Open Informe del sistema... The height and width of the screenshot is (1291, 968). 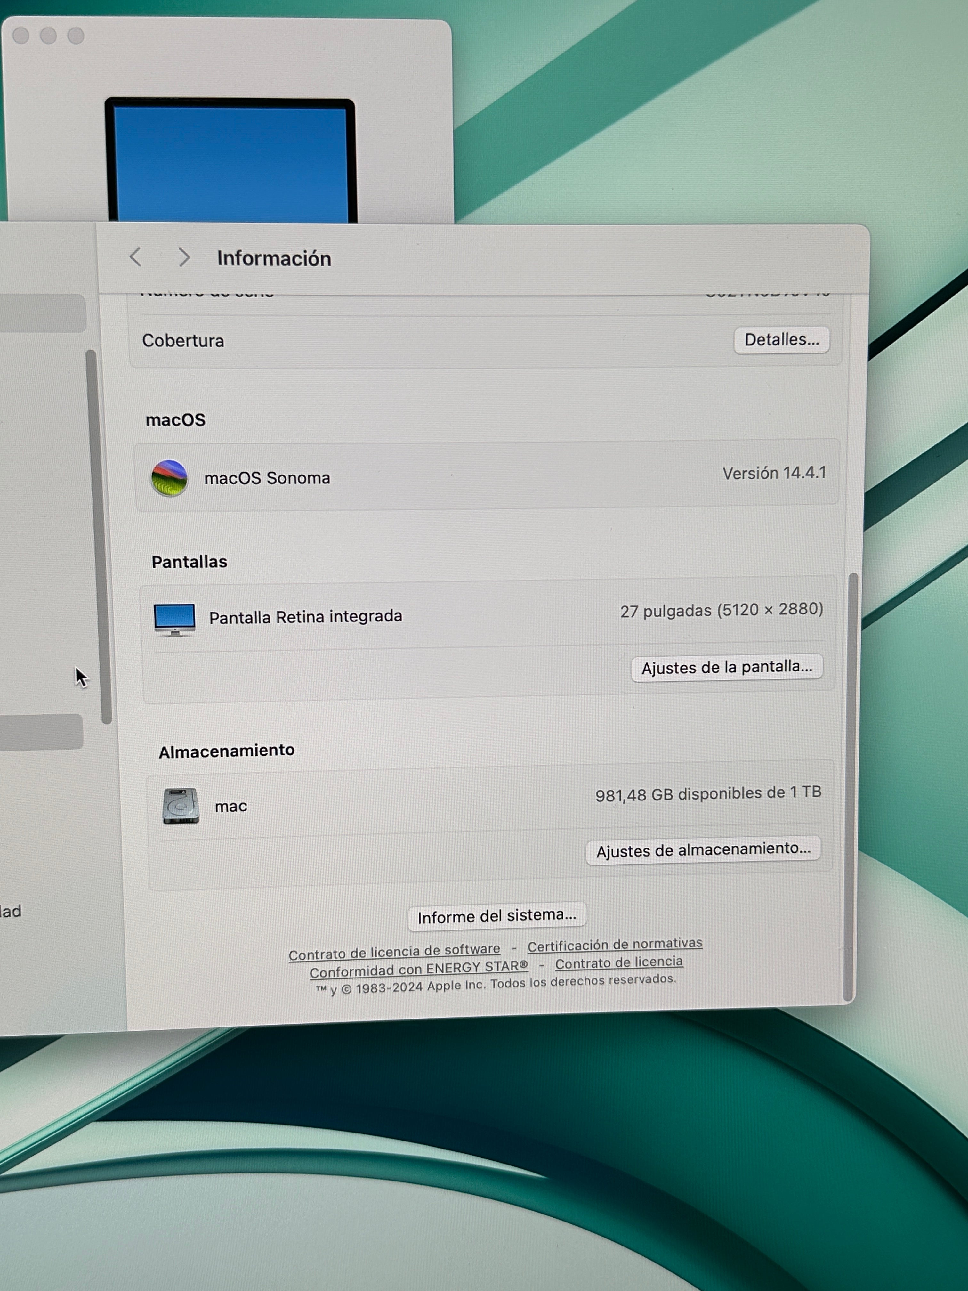(496, 916)
